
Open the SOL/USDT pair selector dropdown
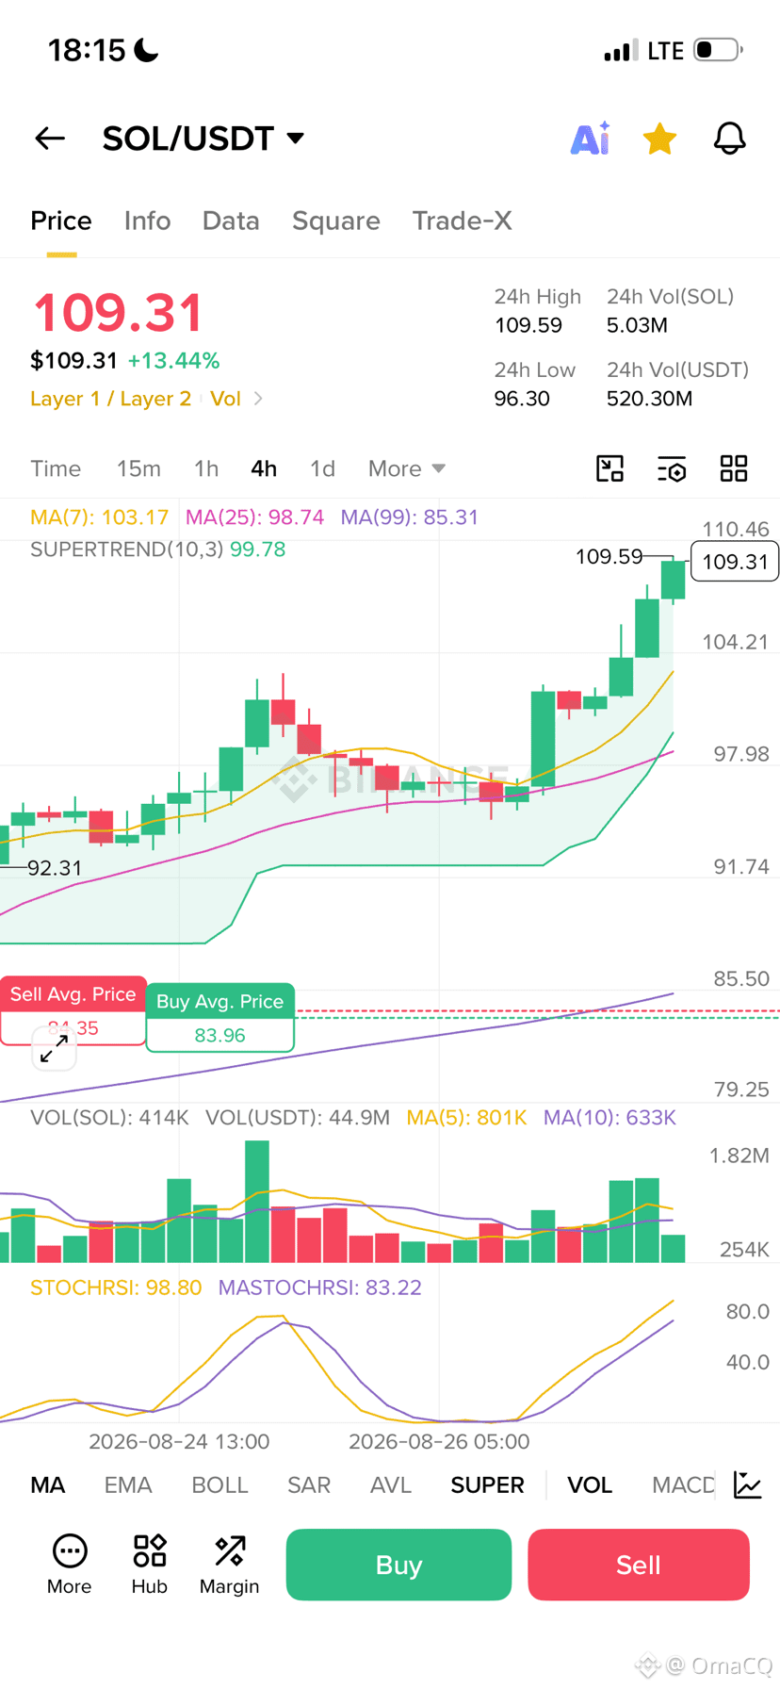[203, 139]
